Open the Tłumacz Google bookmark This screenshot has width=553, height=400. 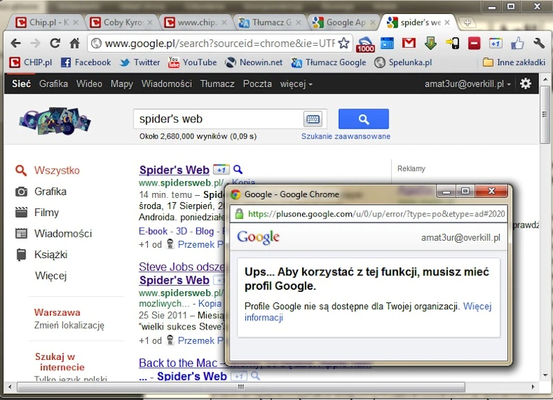click(x=328, y=62)
